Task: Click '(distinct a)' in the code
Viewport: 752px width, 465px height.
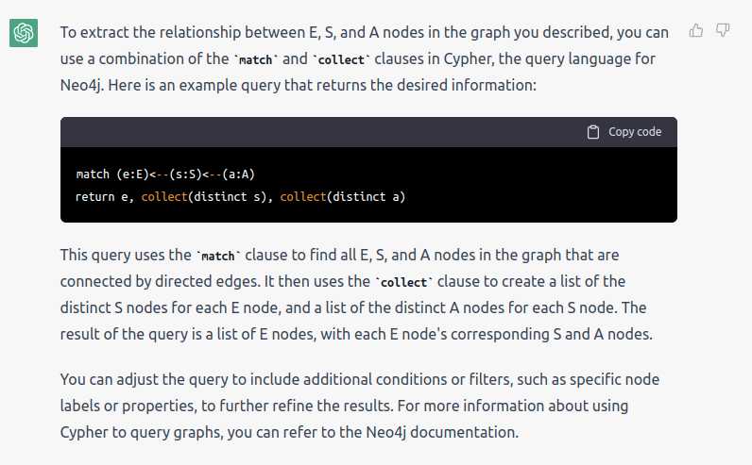Action: tap(366, 197)
